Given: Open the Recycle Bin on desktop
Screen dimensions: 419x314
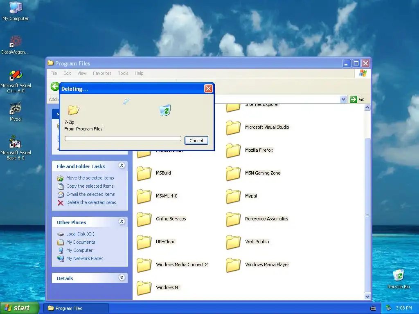Looking at the screenshot, I should 399,279.
